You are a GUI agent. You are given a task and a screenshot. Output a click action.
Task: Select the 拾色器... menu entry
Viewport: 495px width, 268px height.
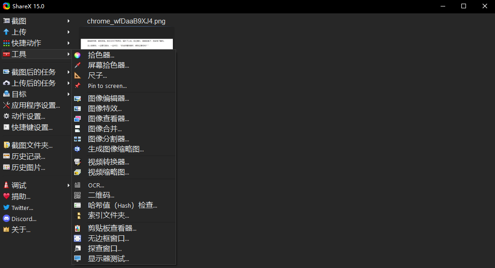[124, 55]
